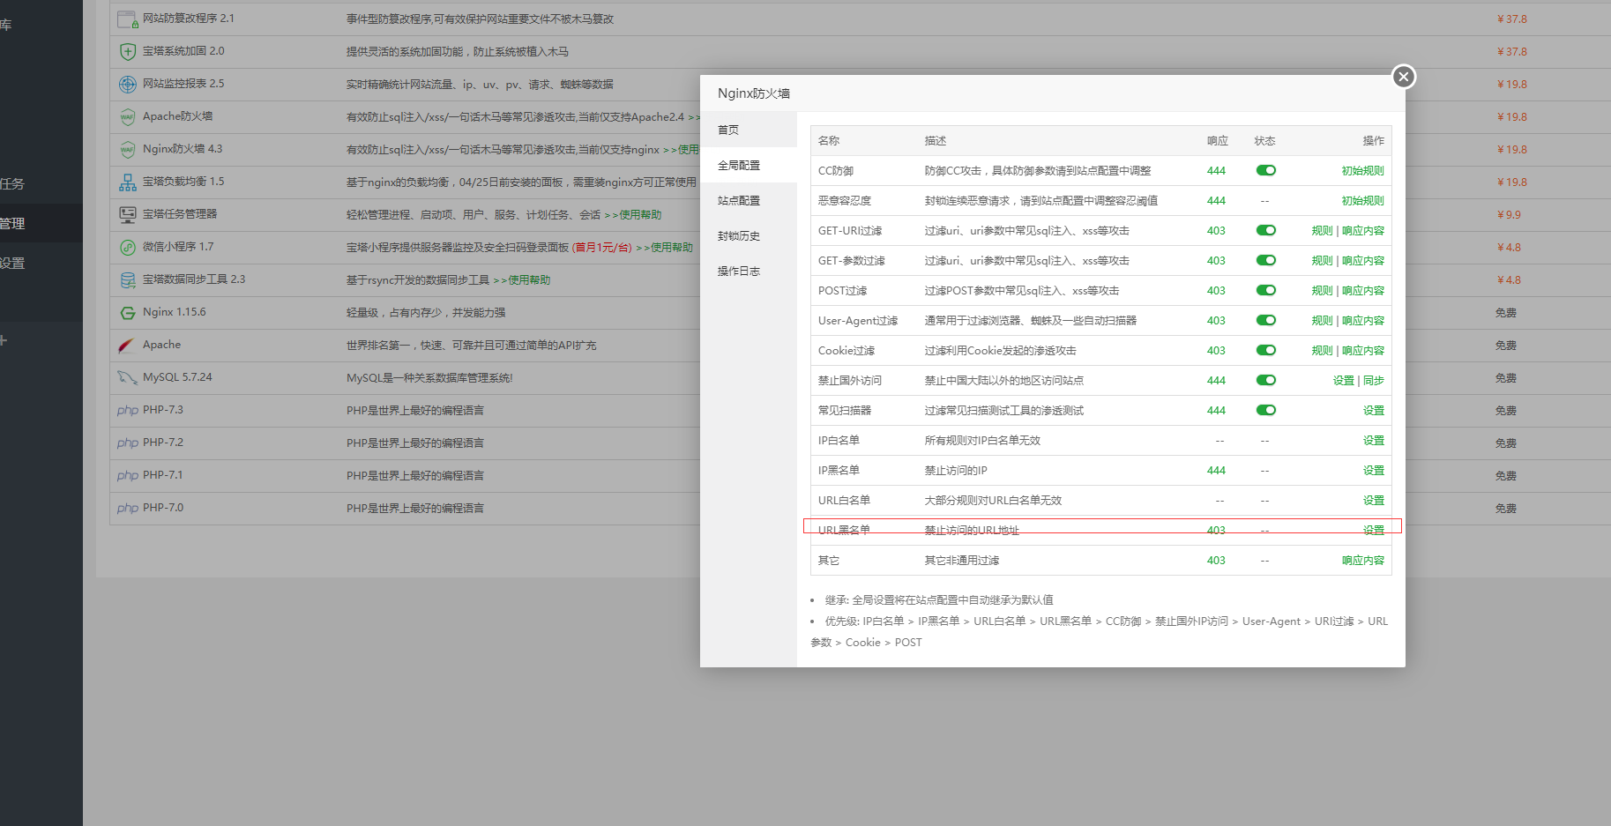Viewport: 1611px width, 826px height.
Task: Click 设置 for IP黑名单
Action: click(1374, 471)
